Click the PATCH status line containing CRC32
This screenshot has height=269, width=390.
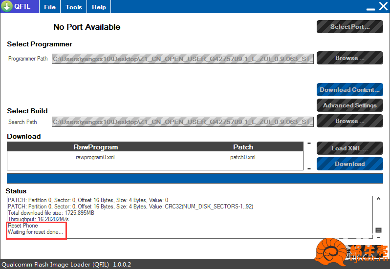coord(130,207)
